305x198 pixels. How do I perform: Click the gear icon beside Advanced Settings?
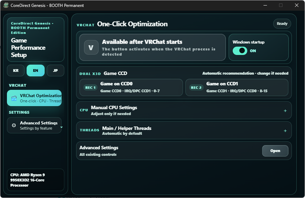[14, 125]
